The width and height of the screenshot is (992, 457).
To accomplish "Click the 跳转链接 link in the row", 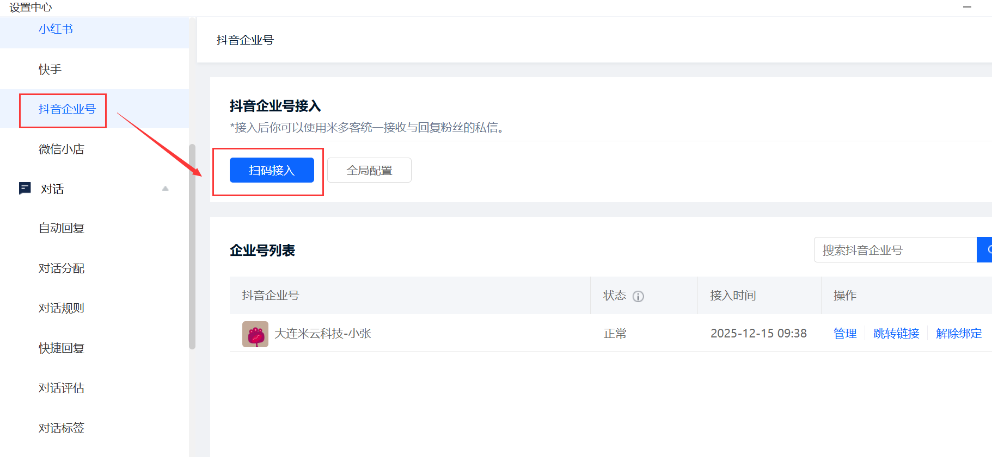I will pos(896,334).
